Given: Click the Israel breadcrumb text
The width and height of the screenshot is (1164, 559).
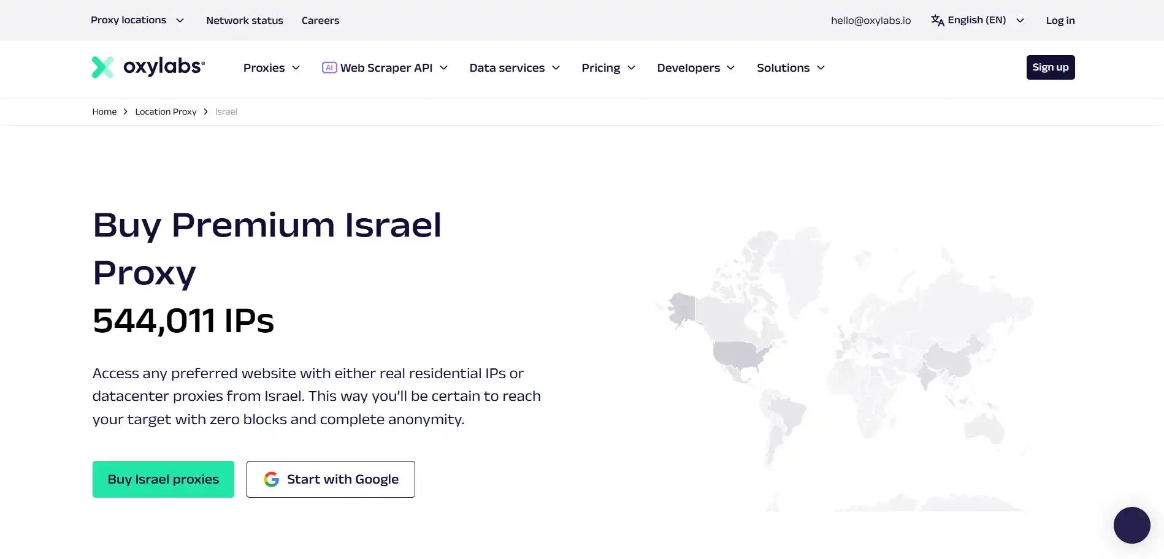Looking at the screenshot, I should (x=226, y=112).
